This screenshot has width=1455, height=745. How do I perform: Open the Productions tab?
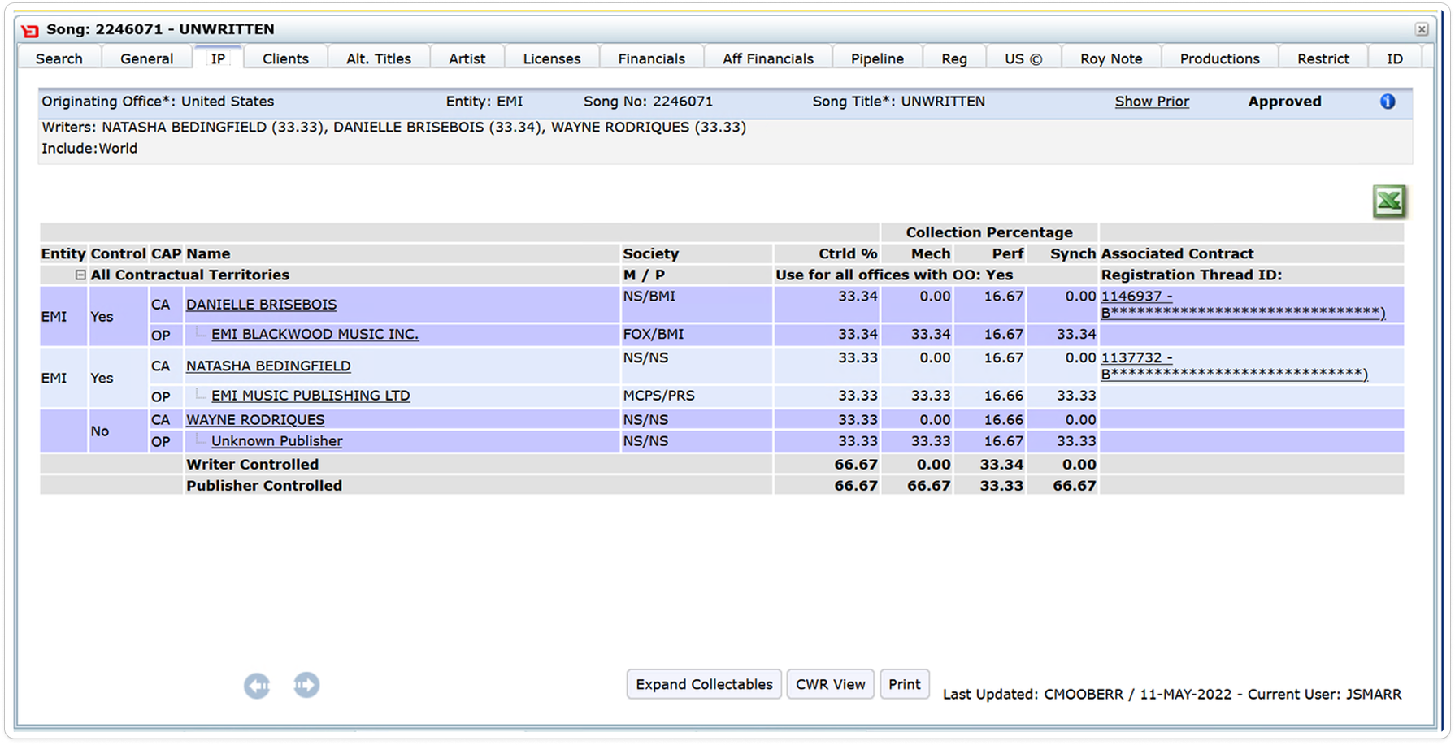tap(1220, 58)
